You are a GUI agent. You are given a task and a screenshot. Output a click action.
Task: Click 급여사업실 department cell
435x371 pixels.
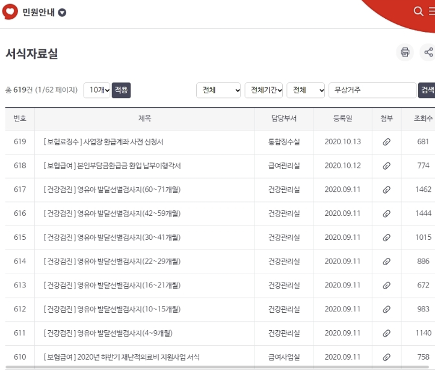pyautogui.click(x=284, y=357)
